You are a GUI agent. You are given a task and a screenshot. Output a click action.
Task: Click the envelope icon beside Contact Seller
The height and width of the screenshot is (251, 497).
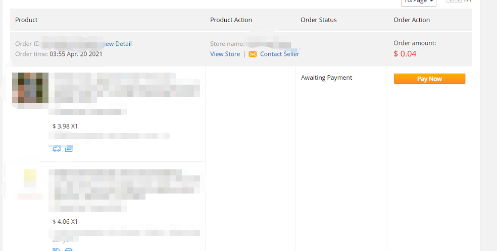point(253,54)
